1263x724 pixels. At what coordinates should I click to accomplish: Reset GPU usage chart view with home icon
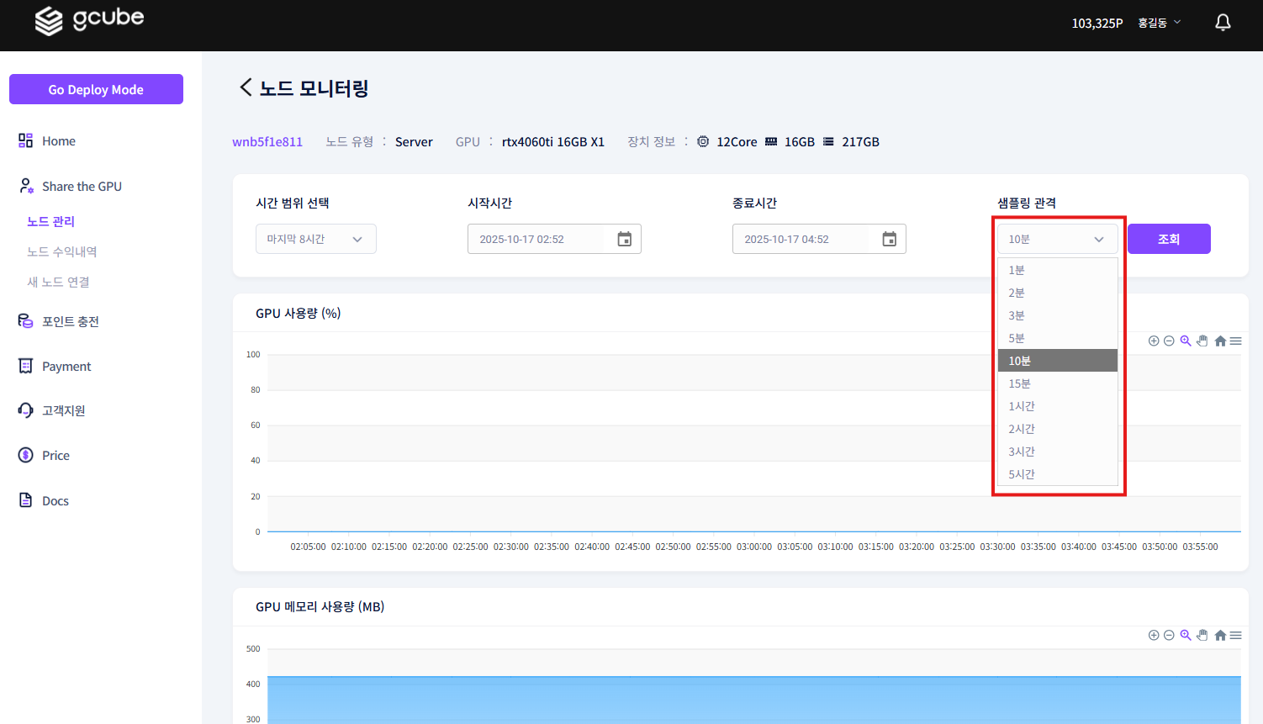click(1219, 341)
